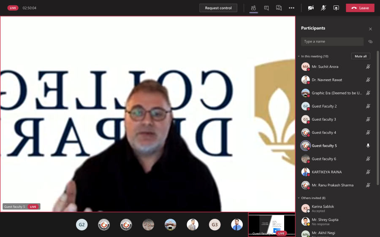Open More actions ellipsis menu
The image size is (380, 237).
291,8
